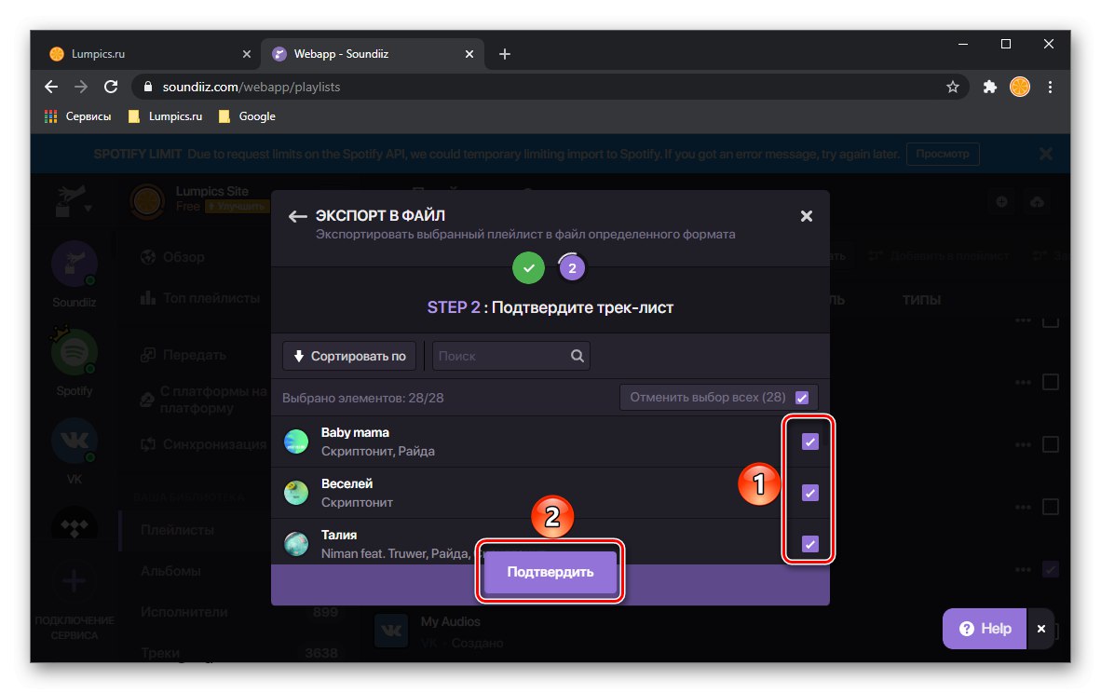
Task: Close the Lumpics.ru tab
Action: [247, 54]
